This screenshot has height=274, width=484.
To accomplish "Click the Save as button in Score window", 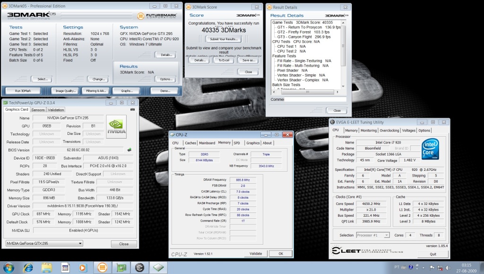I will tap(249, 61).
